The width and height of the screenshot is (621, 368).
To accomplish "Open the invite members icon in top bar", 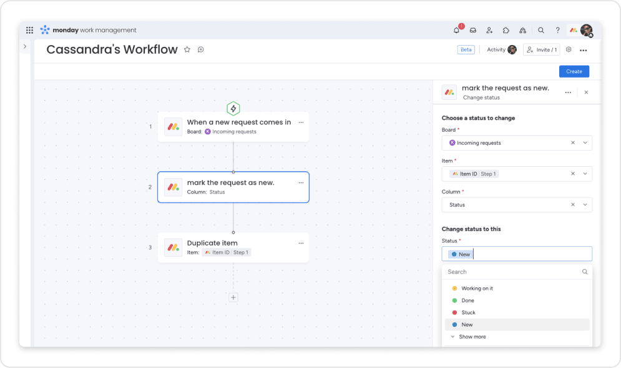I will point(489,30).
